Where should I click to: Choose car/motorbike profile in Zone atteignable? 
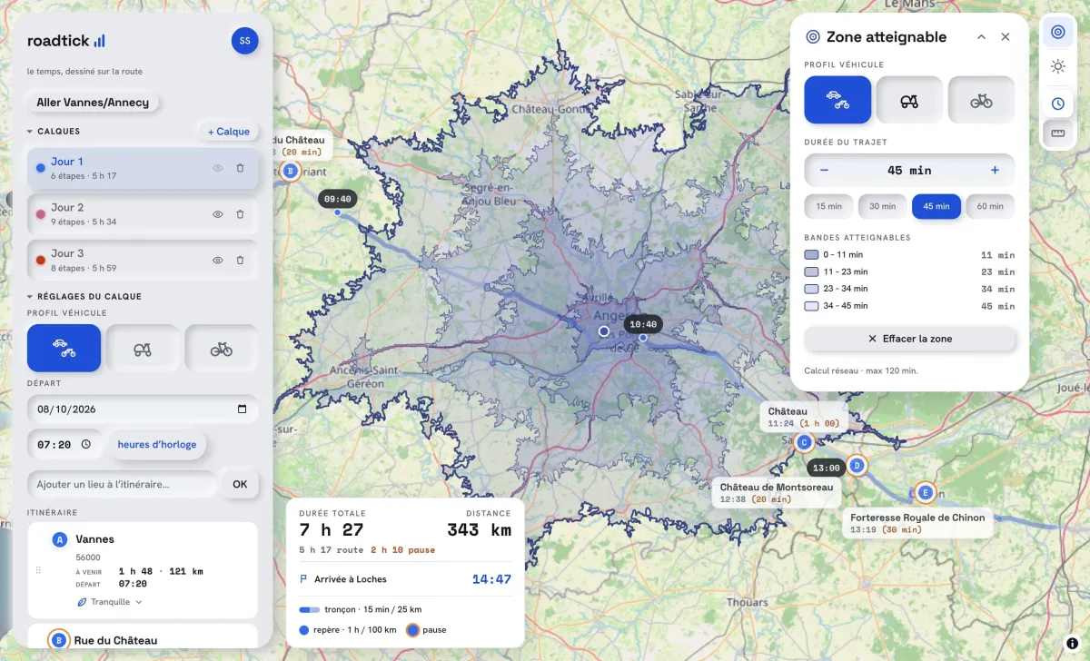point(837,100)
